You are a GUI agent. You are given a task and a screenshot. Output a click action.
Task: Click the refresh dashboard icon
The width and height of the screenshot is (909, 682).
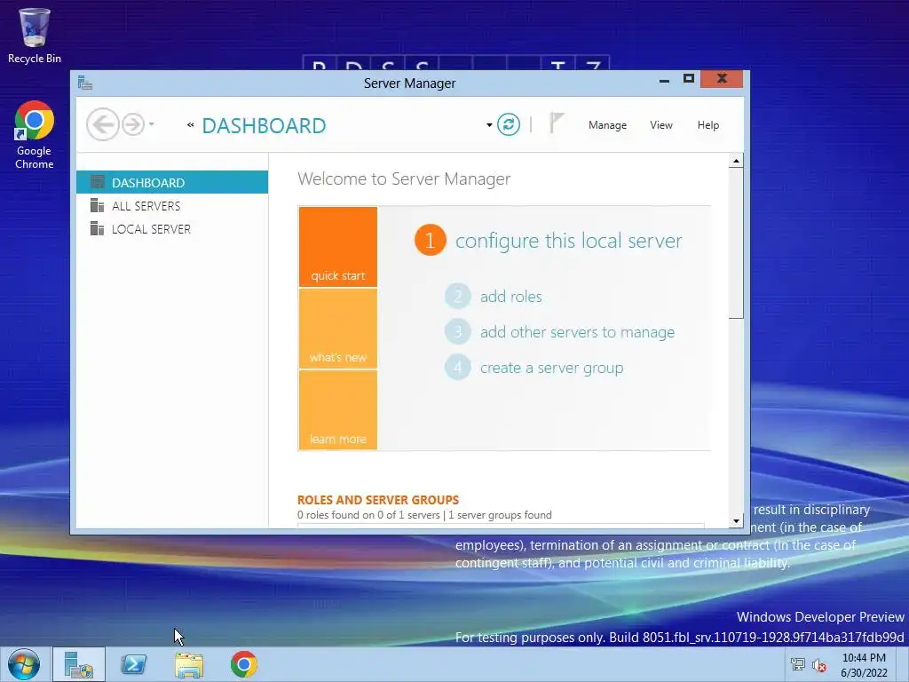coord(509,124)
